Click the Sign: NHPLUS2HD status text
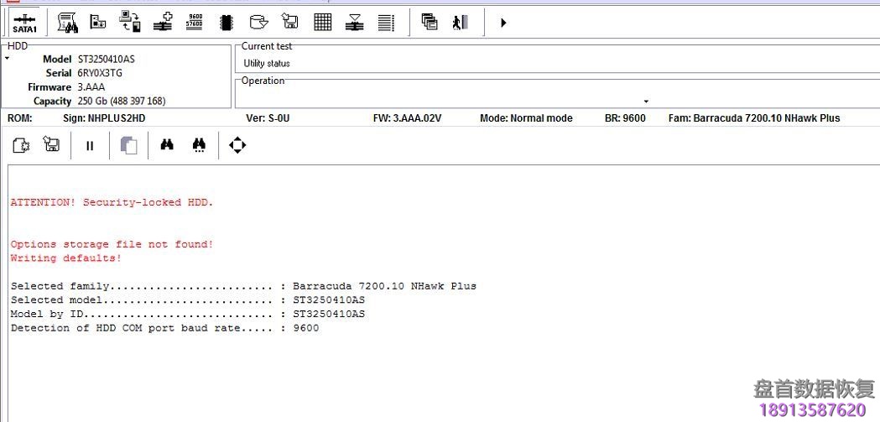This screenshot has width=880, height=422. (x=104, y=118)
